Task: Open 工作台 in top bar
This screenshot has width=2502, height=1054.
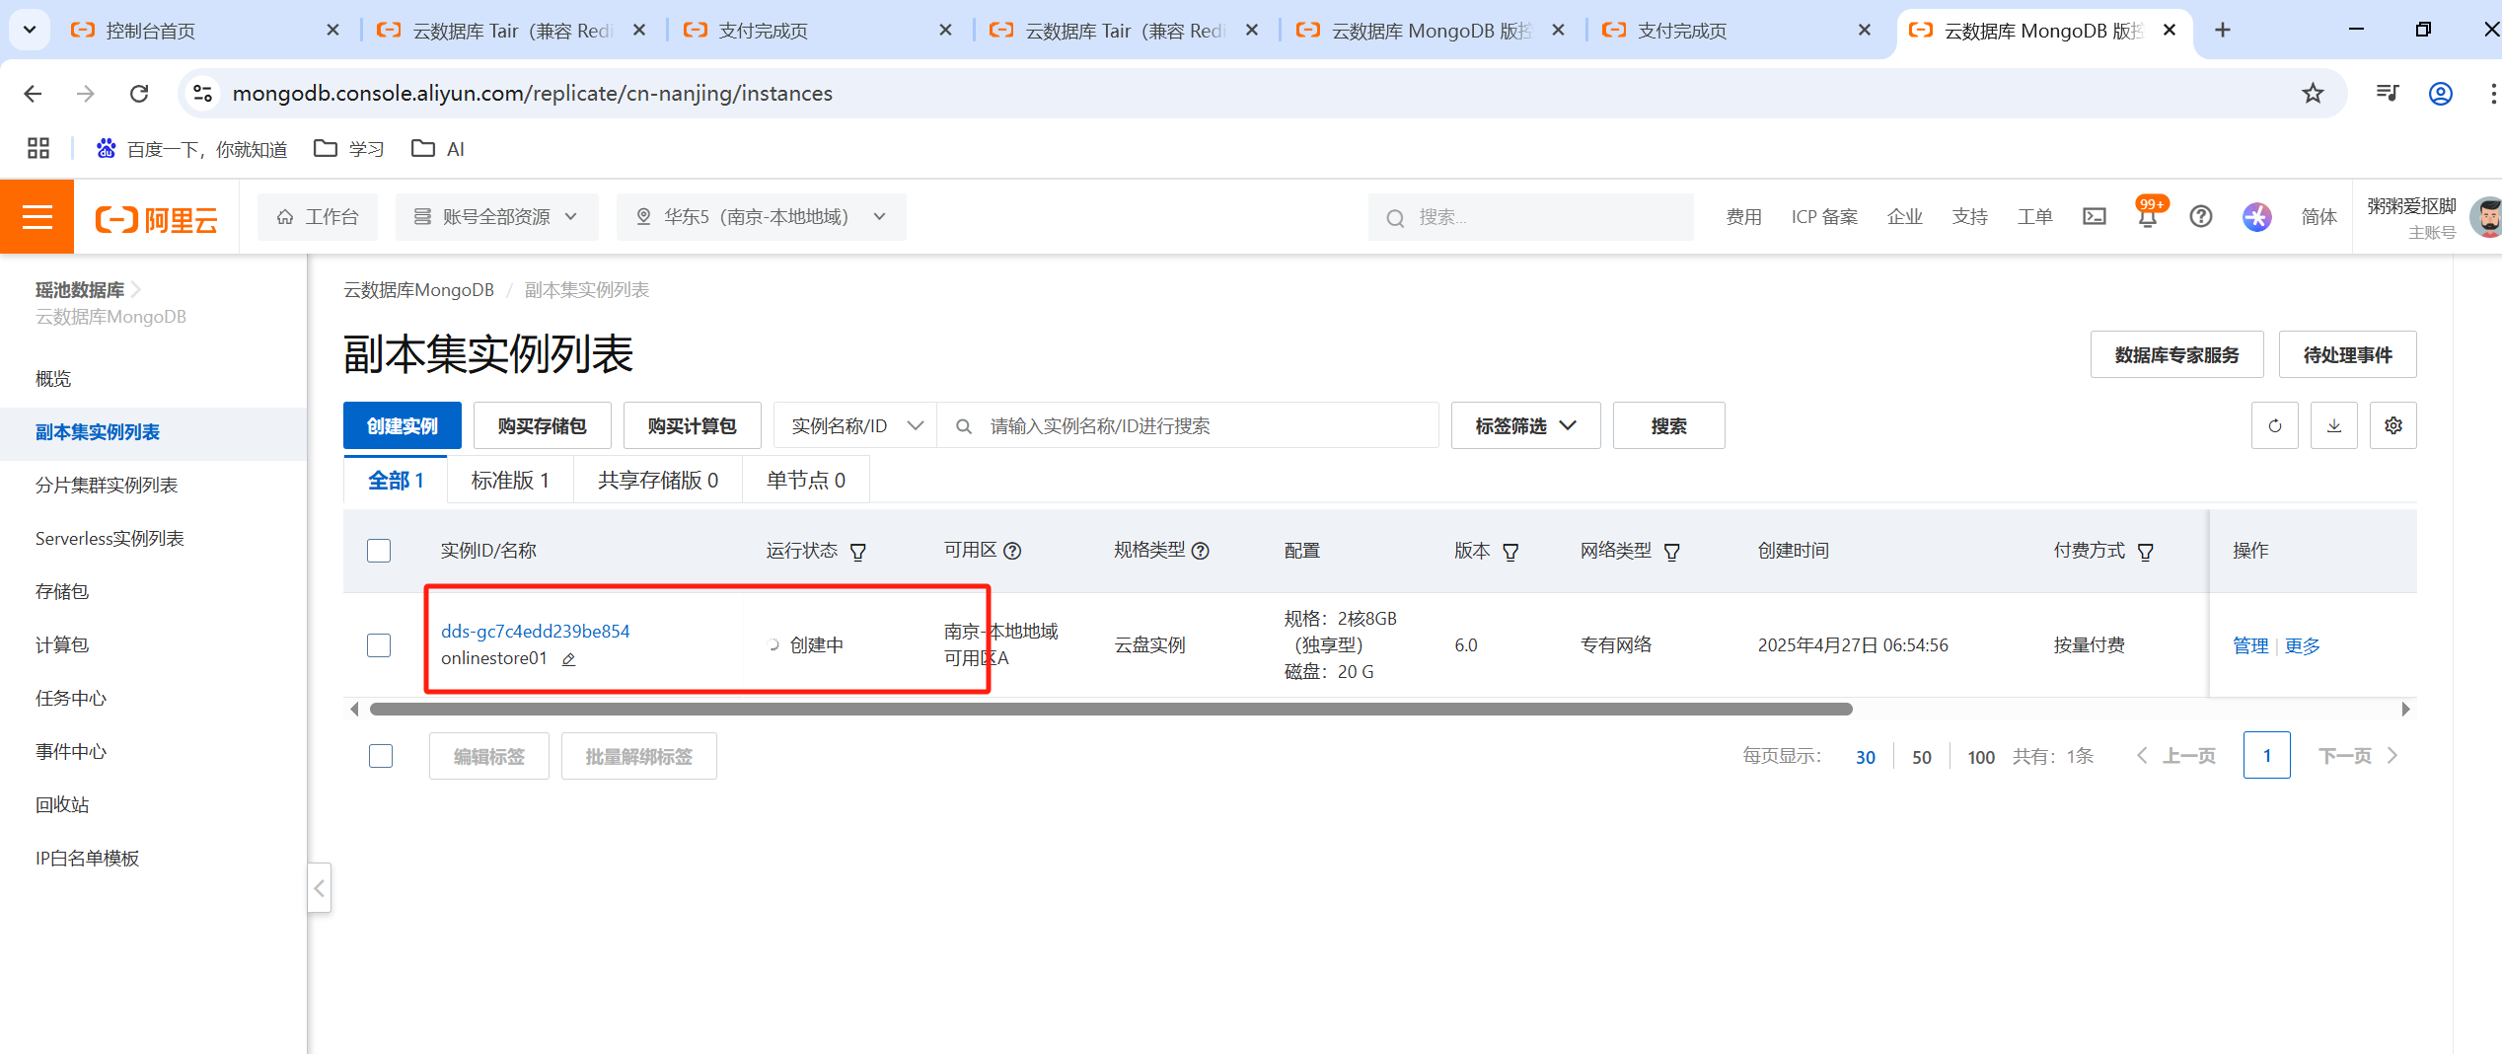Action: click(318, 216)
